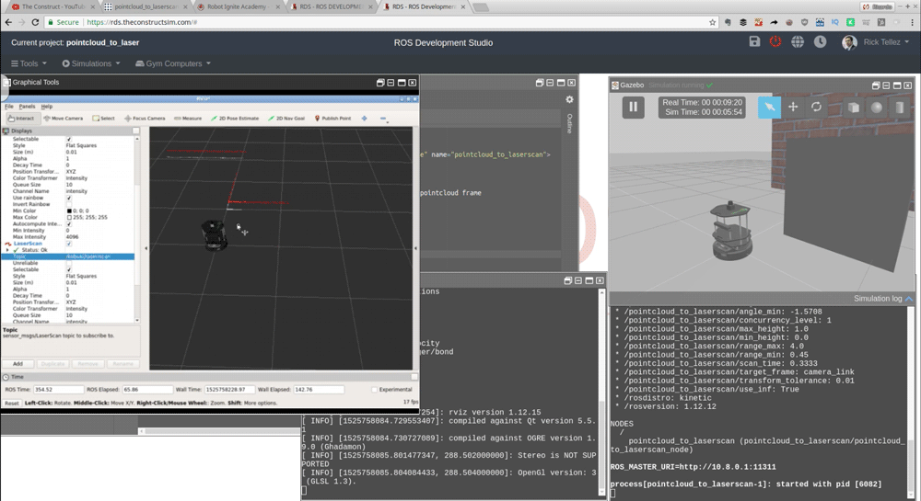Image resolution: width=921 pixels, height=501 pixels.
Task: Select the Gazebo arrow selection tool
Action: [x=769, y=108]
